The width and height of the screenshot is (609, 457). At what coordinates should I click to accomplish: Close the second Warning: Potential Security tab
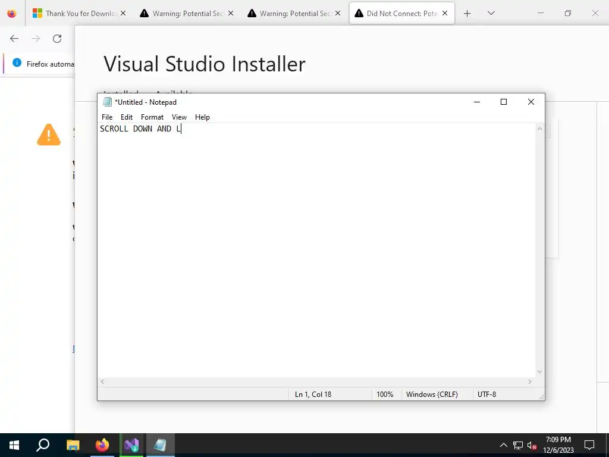click(x=338, y=13)
